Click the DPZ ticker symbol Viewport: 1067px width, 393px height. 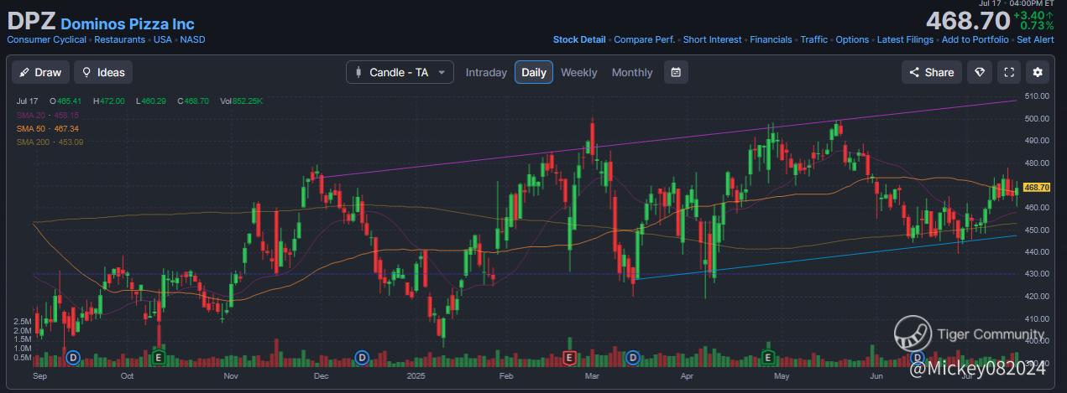pos(31,21)
